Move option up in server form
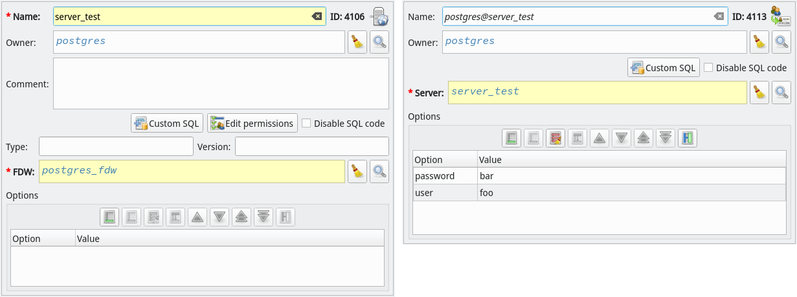The height and width of the screenshot is (297, 797). (197, 217)
